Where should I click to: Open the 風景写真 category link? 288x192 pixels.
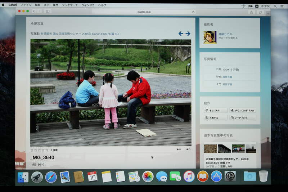pos(227,77)
